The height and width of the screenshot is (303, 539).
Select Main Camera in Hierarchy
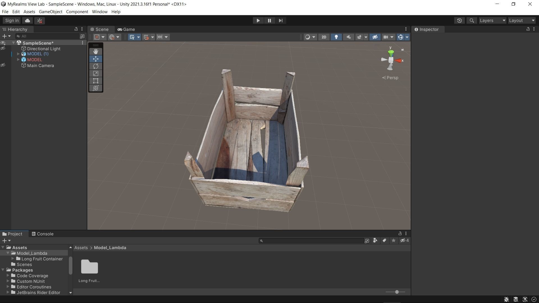40,65
